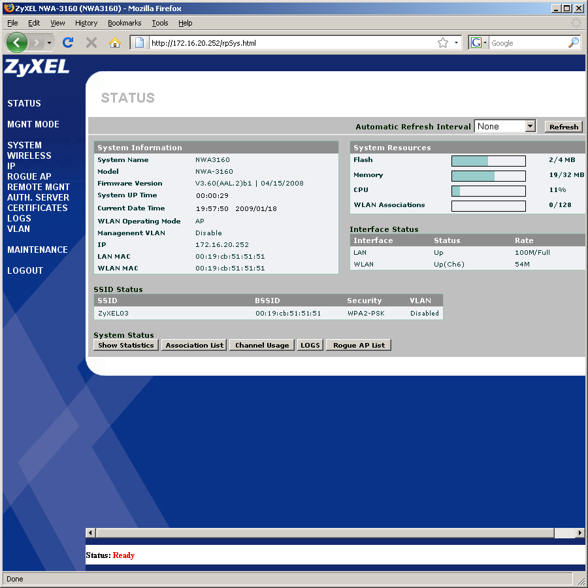
Task: Click the address bar URL field
Action: click(293, 42)
